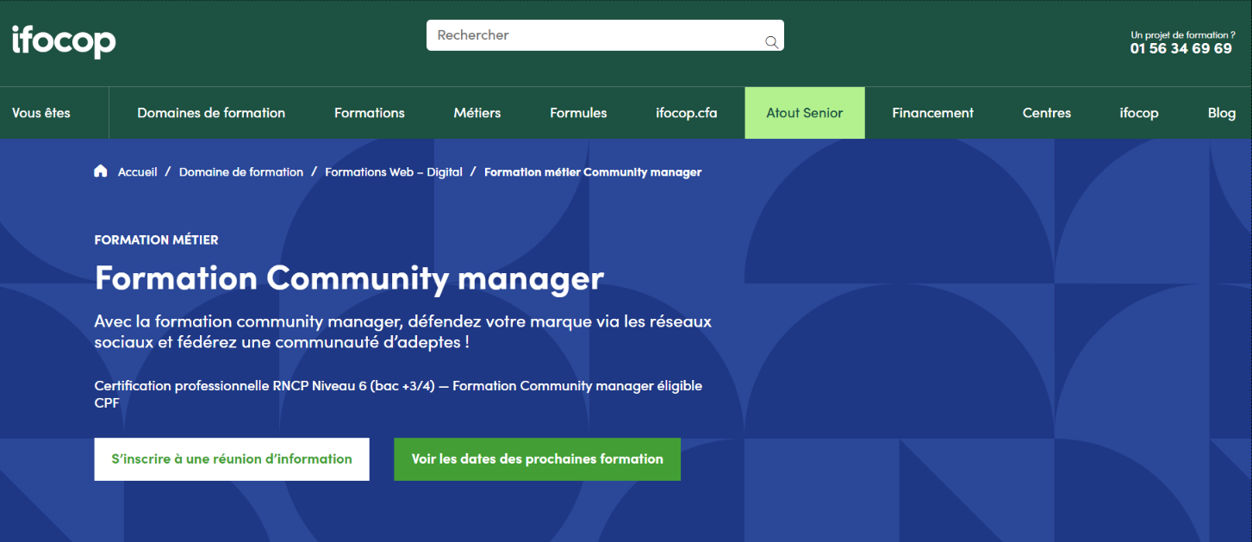Select Formations in the navigation bar
The height and width of the screenshot is (542, 1252).
369,112
